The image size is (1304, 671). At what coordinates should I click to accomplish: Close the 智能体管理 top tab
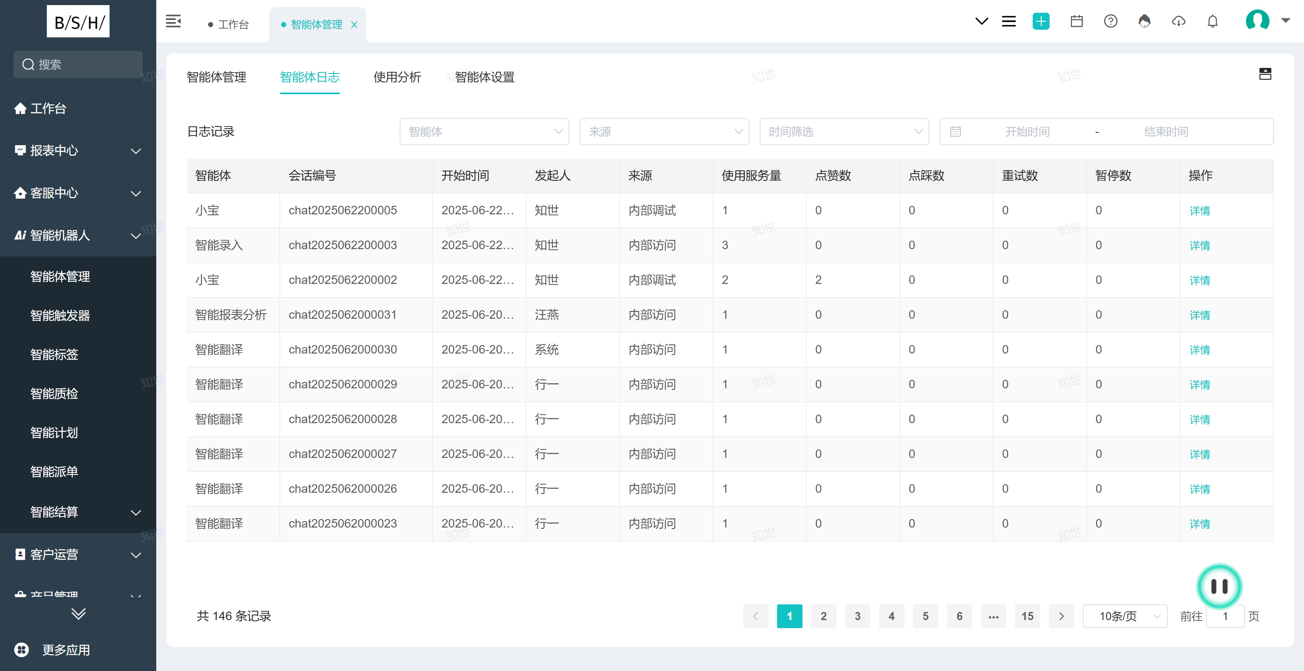coord(355,24)
